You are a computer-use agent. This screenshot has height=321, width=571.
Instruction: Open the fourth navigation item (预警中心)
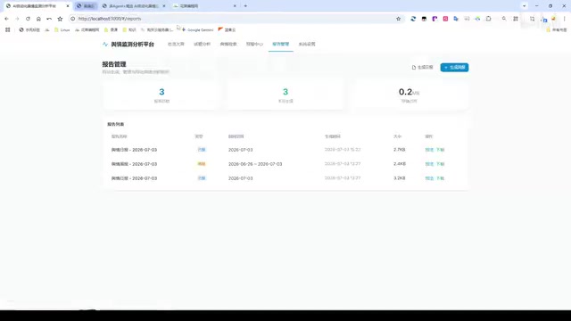pos(254,44)
